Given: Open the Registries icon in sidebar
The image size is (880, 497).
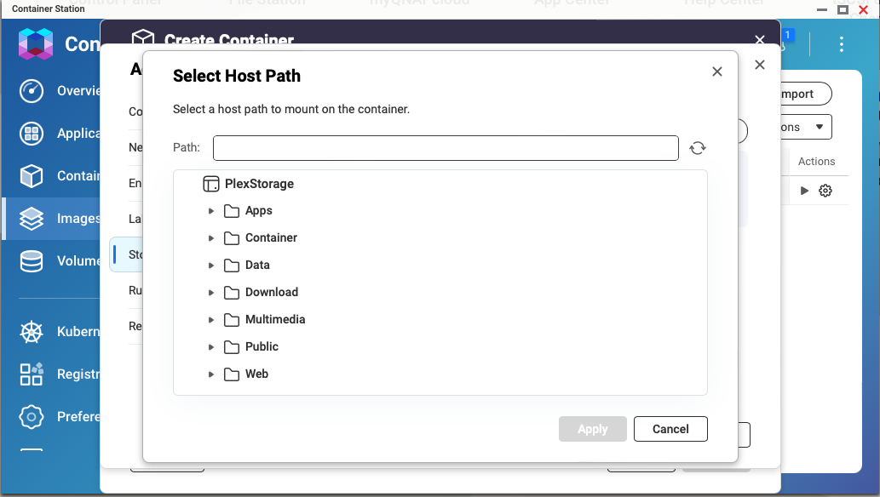Looking at the screenshot, I should pos(32,374).
